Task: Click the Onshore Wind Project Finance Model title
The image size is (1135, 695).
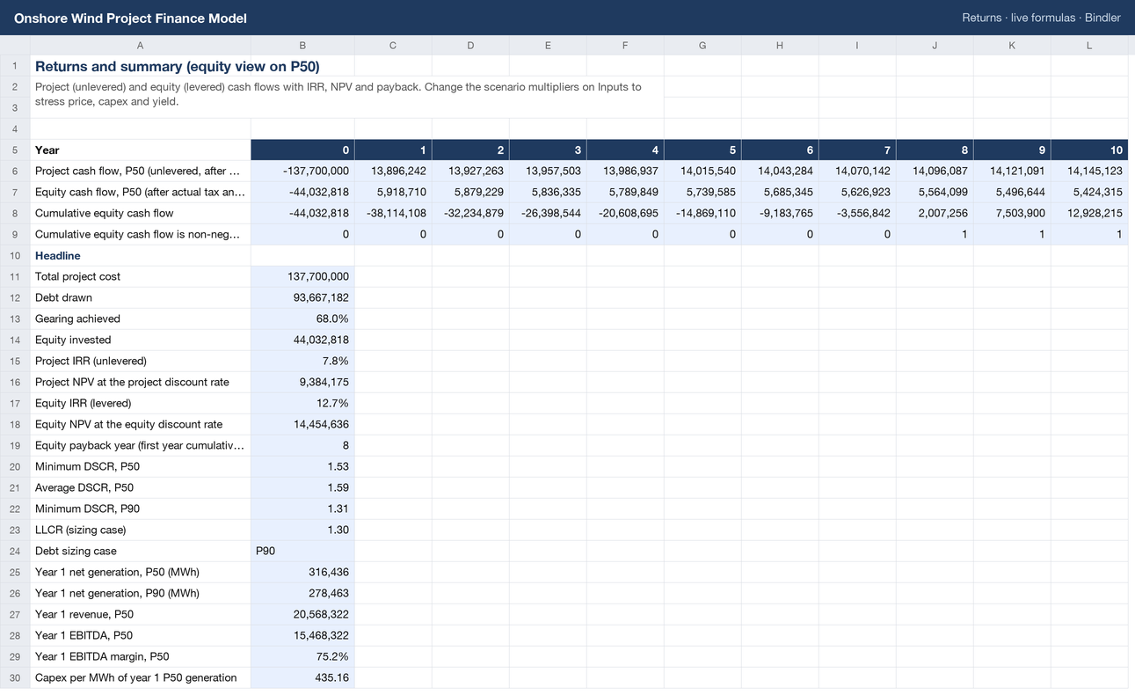Action: (130, 18)
